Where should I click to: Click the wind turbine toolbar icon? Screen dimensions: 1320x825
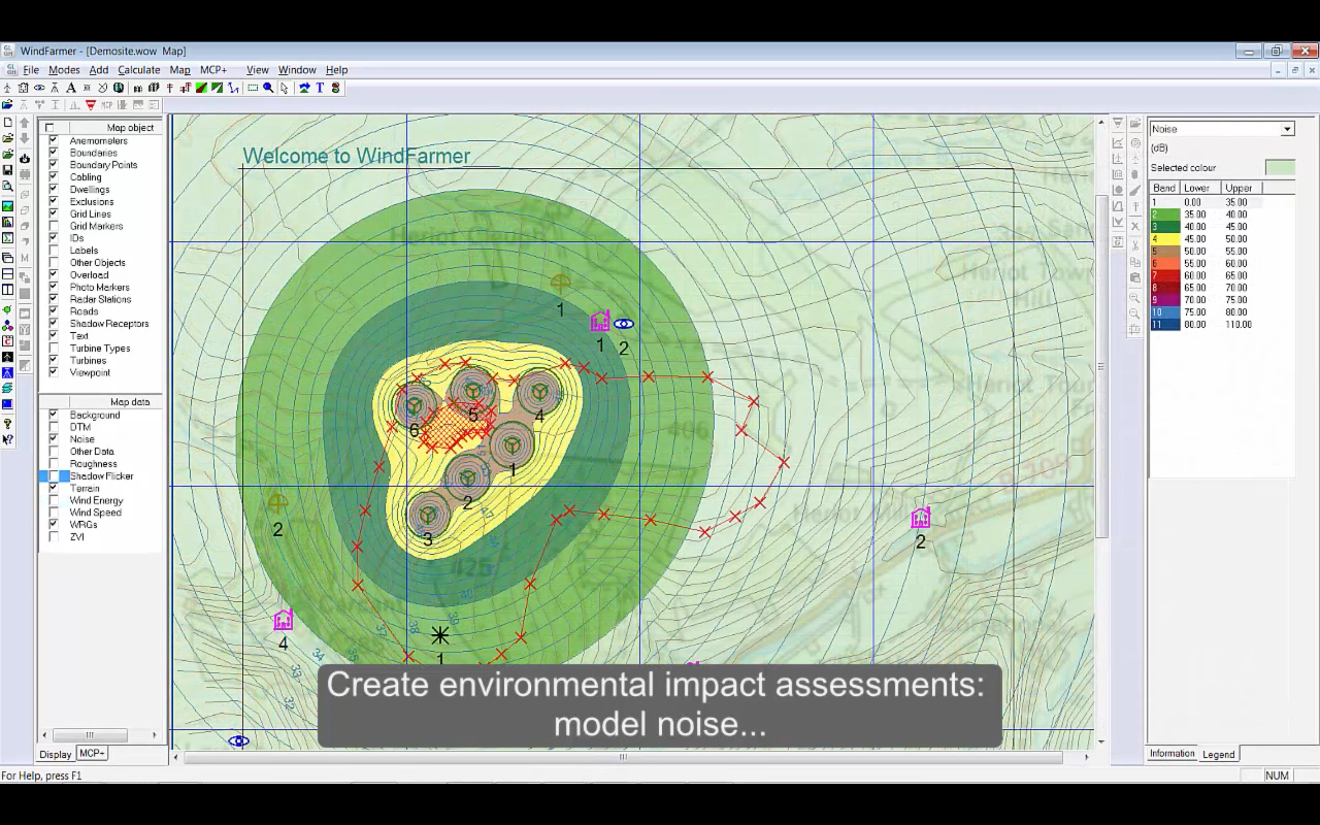point(7,88)
